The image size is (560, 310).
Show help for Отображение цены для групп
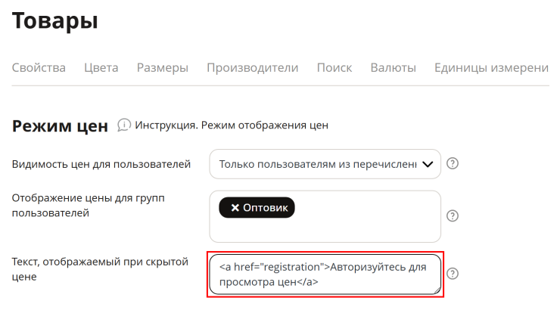453,215
